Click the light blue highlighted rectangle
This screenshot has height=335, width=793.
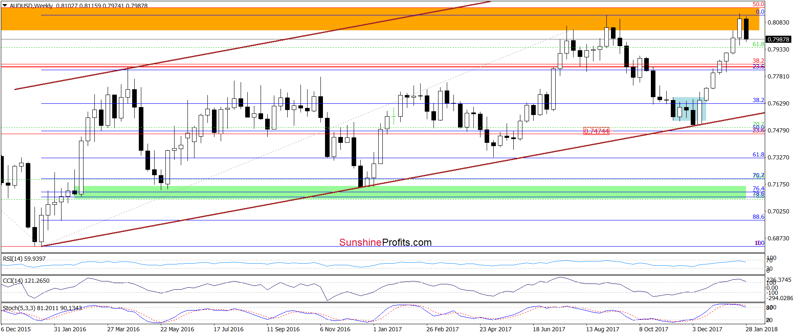689,109
